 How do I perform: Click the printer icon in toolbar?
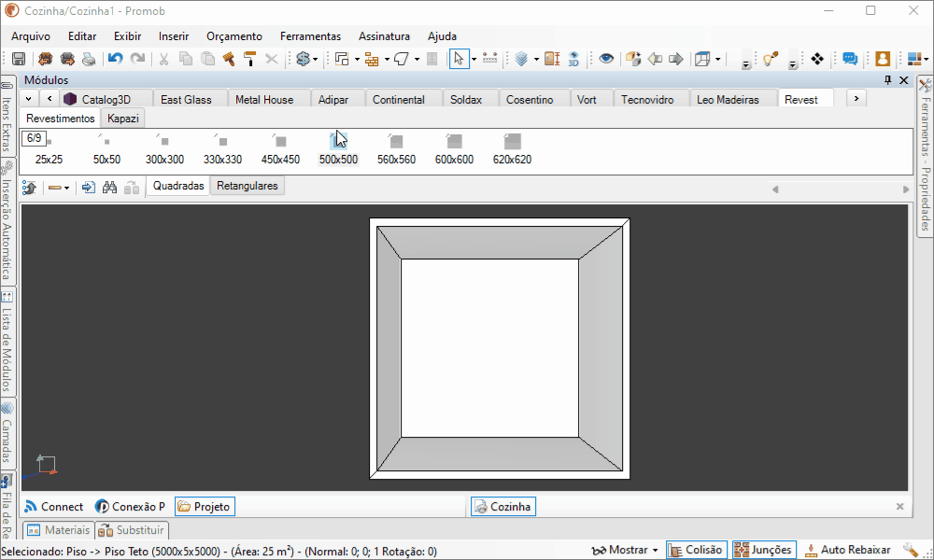(x=89, y=59)
